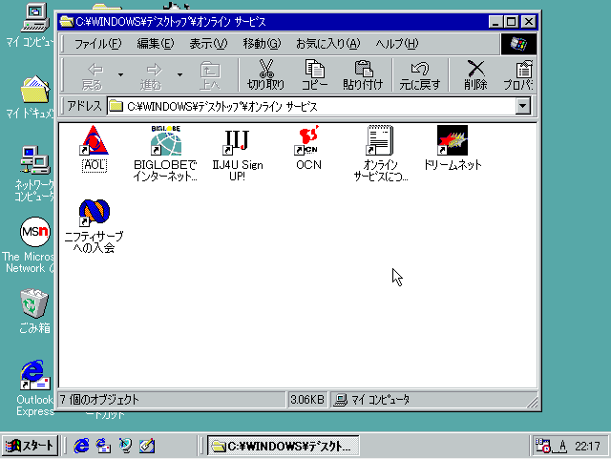Expand the address bar dropdown
This screenshot has height=459, width=611.
pos(522,106)
